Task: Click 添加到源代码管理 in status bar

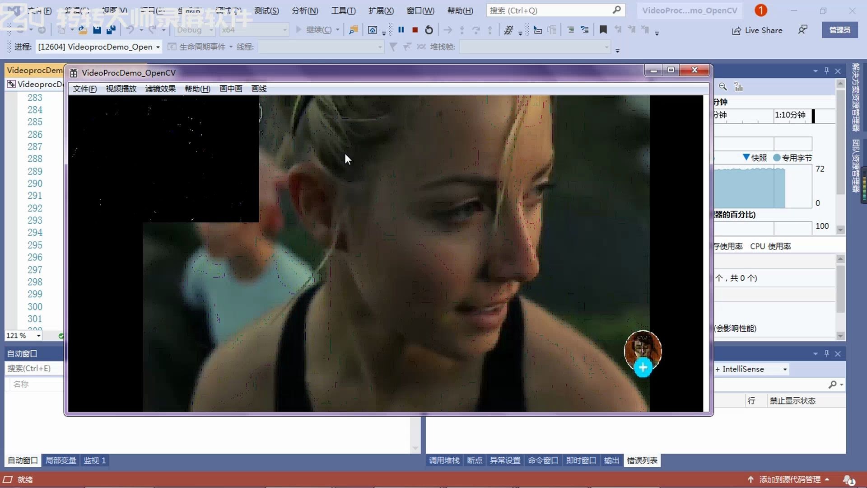Action: (x=789, y=479)
